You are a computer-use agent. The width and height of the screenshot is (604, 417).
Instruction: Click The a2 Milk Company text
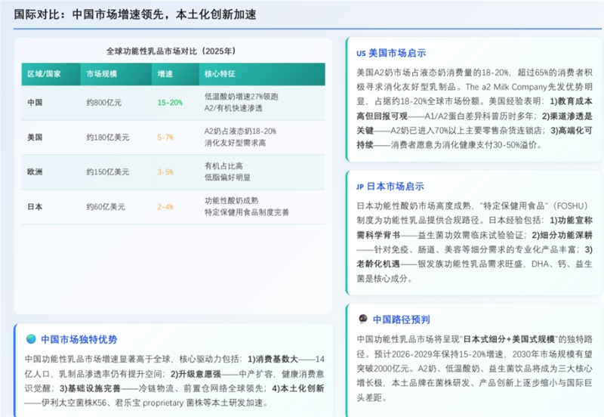click(507, 87)
